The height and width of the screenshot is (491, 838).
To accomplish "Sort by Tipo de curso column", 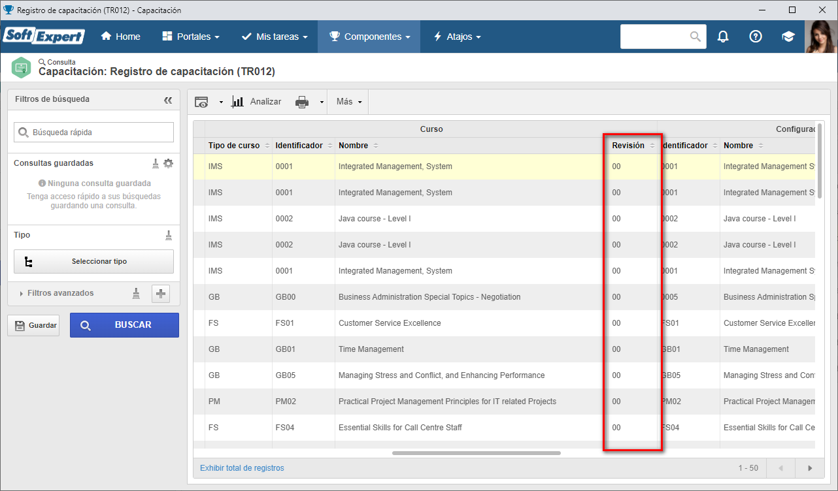I will coord(239,146).
